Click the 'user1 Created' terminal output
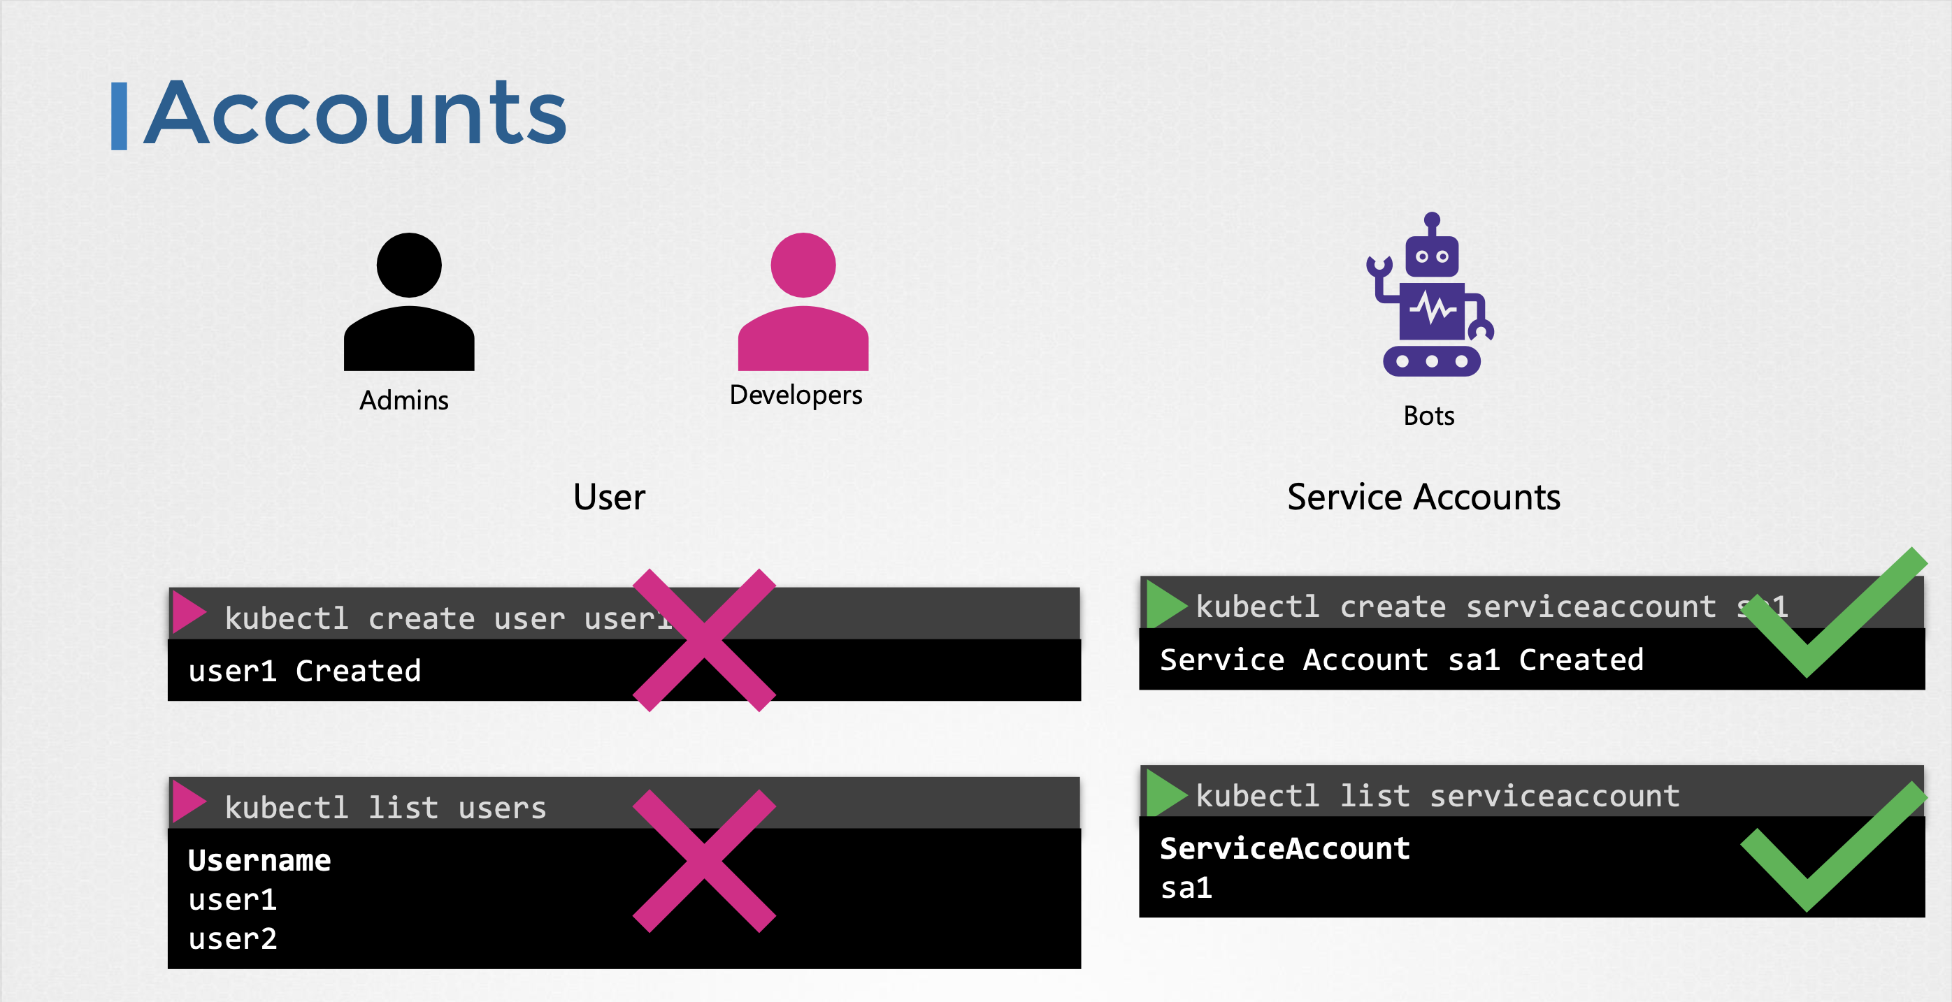This screenshot has width=1952, height=1002. (305, 671)
